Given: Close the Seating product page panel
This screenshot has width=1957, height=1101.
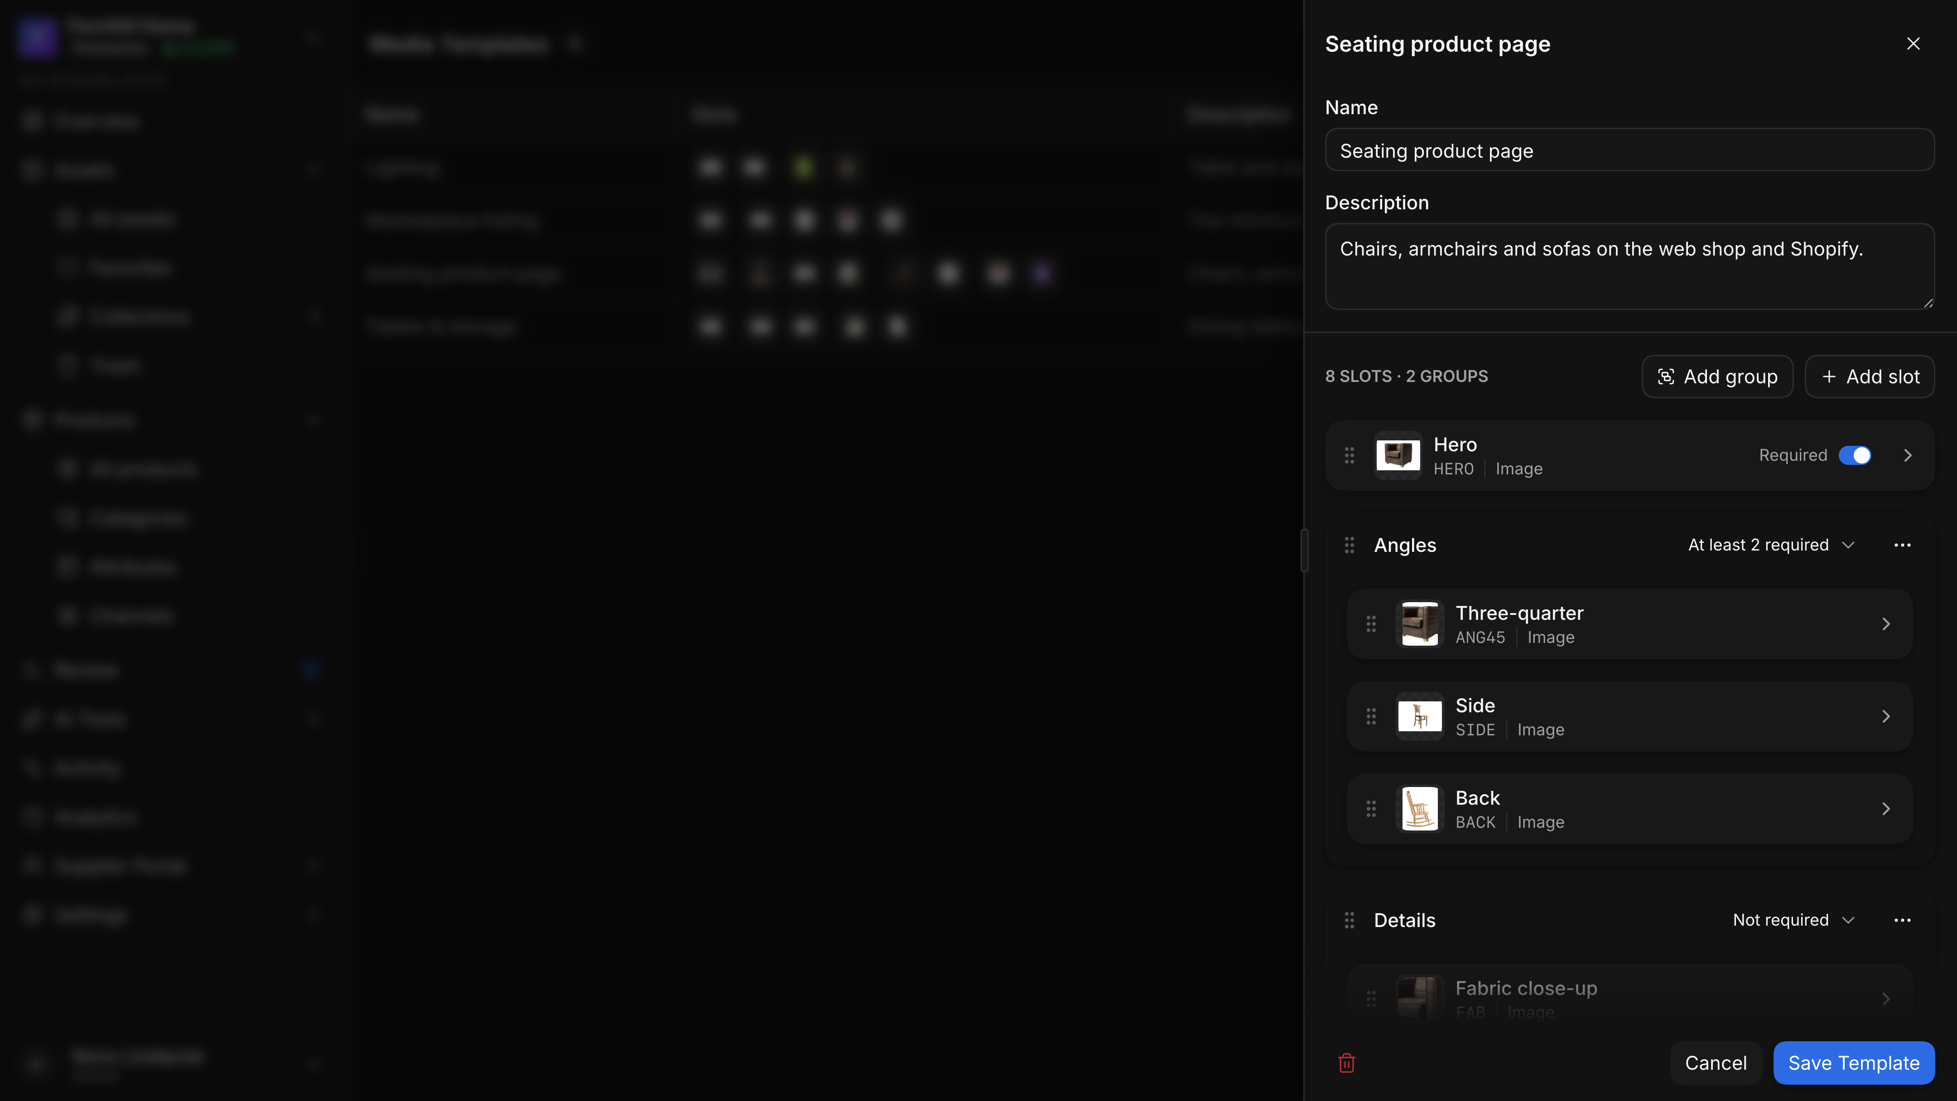Looking at the screenshot, I should (x=1913, y=44).
